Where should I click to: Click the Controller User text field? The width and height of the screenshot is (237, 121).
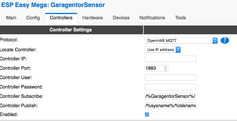click(x=170, y=78)
